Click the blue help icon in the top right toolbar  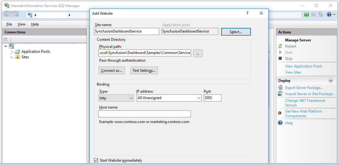(329, 14)
